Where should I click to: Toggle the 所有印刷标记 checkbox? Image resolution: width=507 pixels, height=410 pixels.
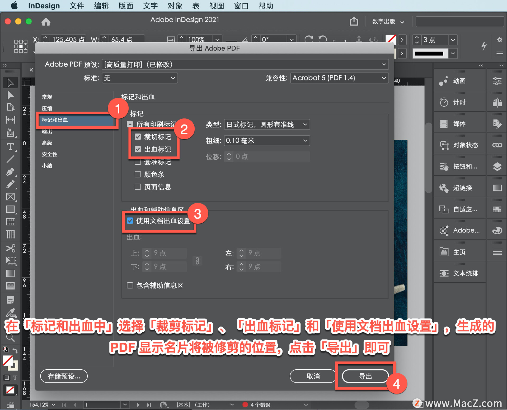point(130,124)
